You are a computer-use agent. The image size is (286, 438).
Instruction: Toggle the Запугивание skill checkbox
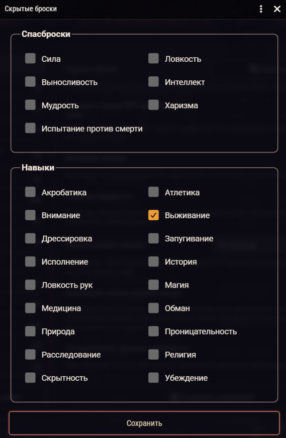(x=154, y=239)
